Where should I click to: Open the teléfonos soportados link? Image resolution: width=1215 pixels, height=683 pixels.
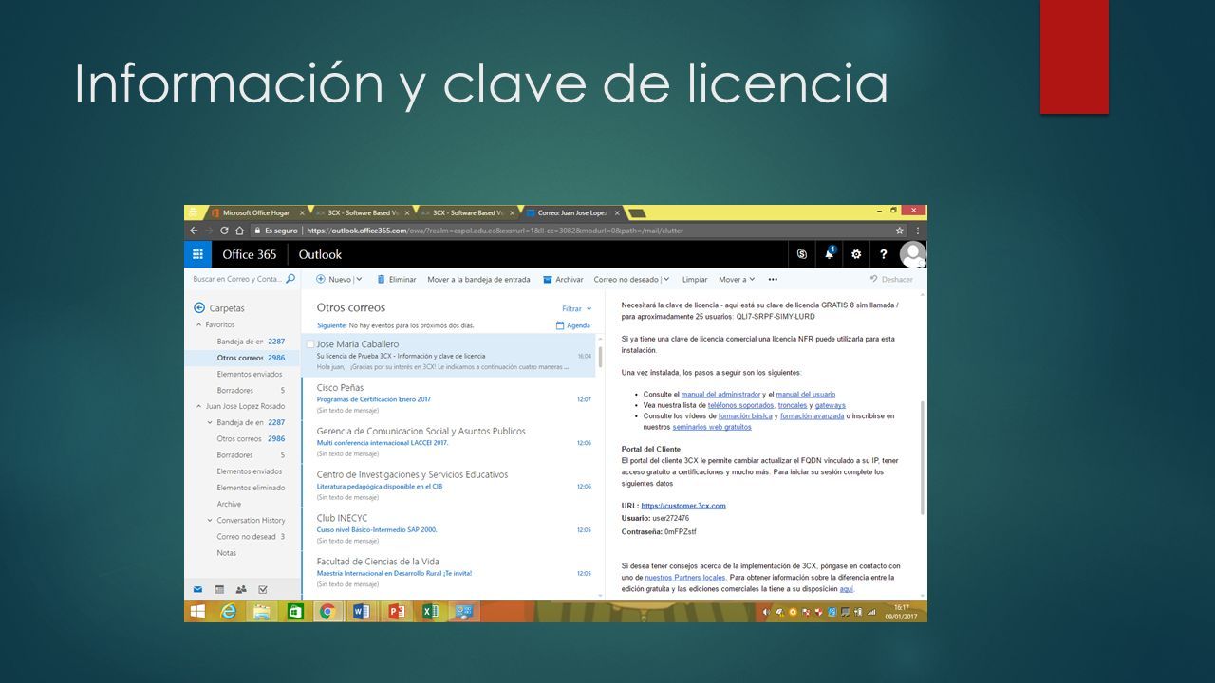pyautogui.click(x=739, y=405)
